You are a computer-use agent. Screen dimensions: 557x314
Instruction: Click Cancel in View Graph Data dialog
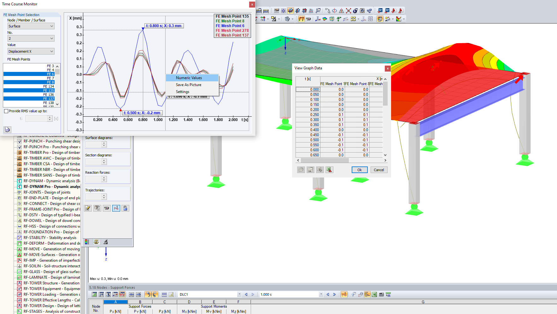pos(379,170)
